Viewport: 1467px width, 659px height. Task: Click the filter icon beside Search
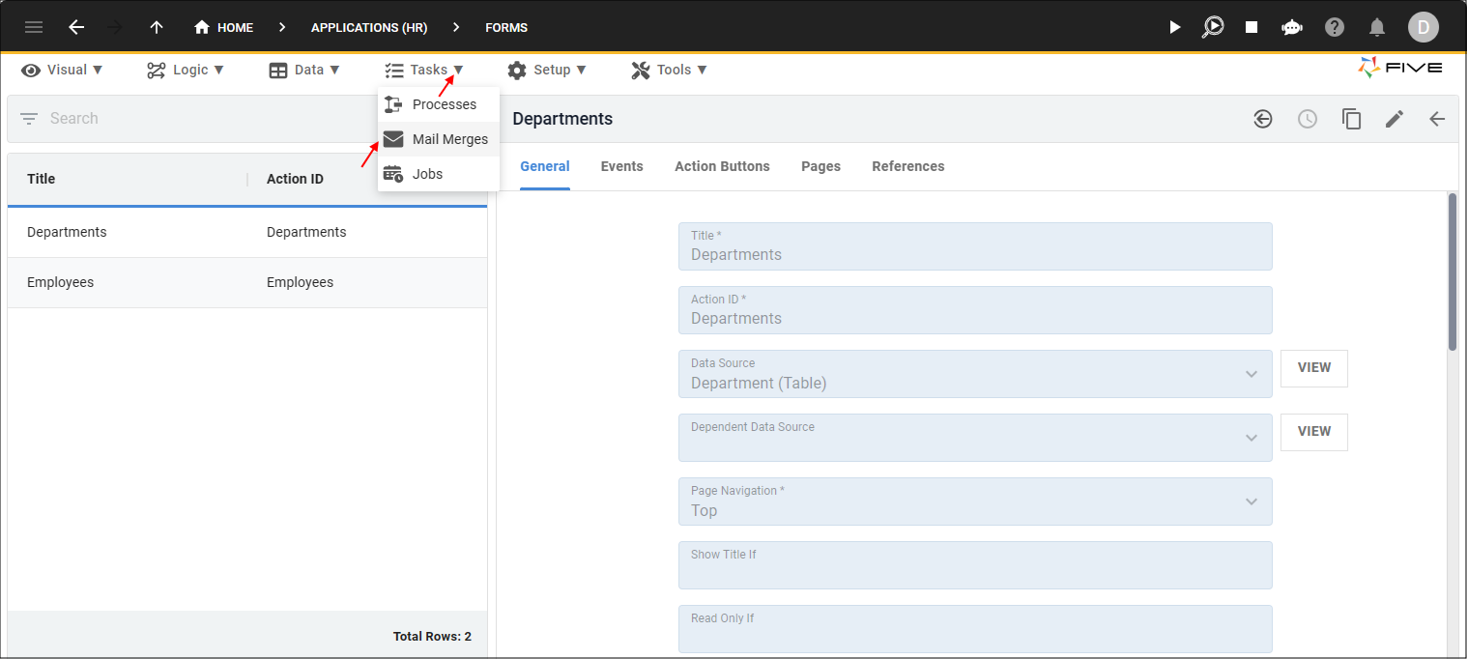tap(29, 119)
